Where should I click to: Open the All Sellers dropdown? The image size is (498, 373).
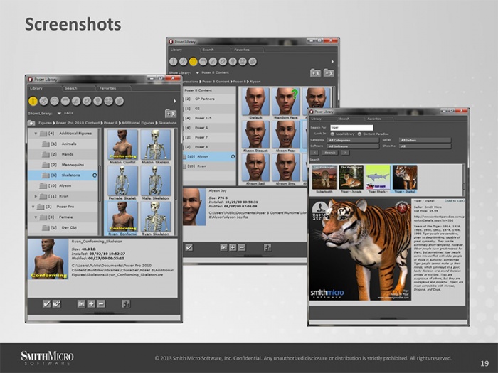pyautogui.click(x=425, y=140)
